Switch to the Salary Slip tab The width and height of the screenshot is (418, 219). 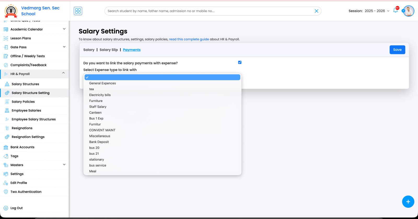[109, 50]
